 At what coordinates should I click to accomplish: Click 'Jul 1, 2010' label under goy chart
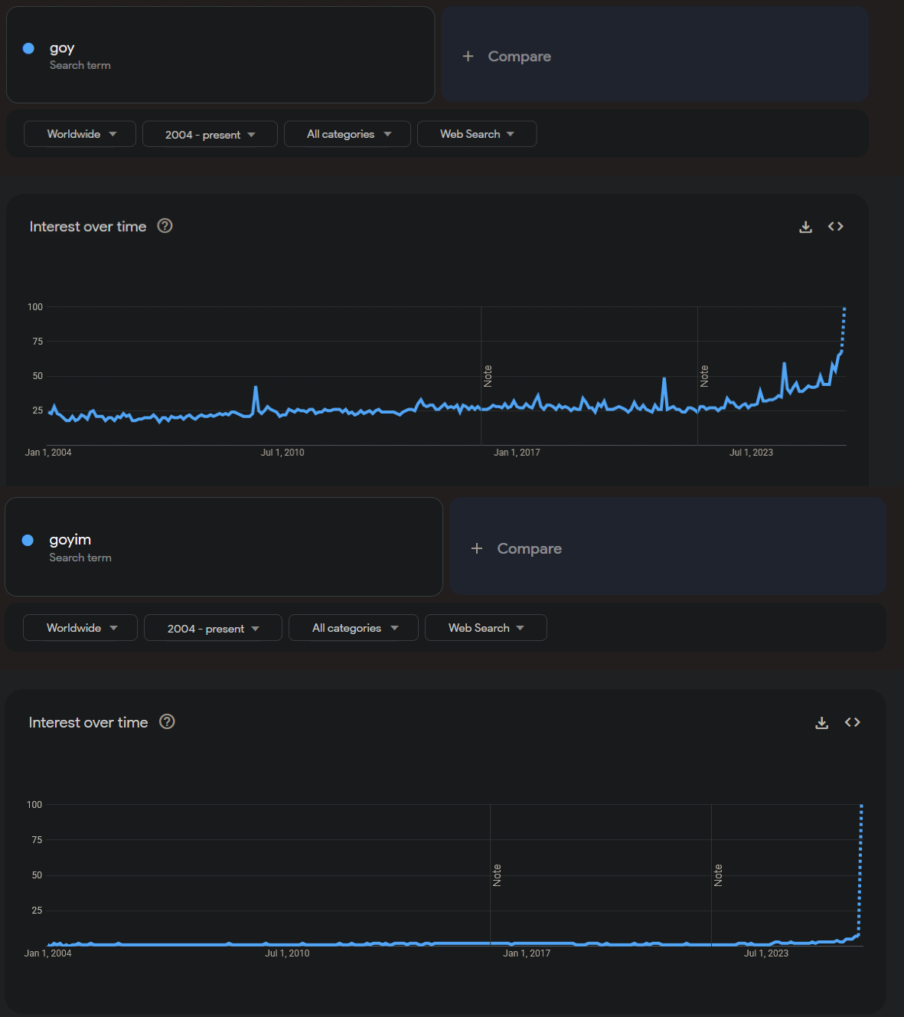(x=282, y=453)
